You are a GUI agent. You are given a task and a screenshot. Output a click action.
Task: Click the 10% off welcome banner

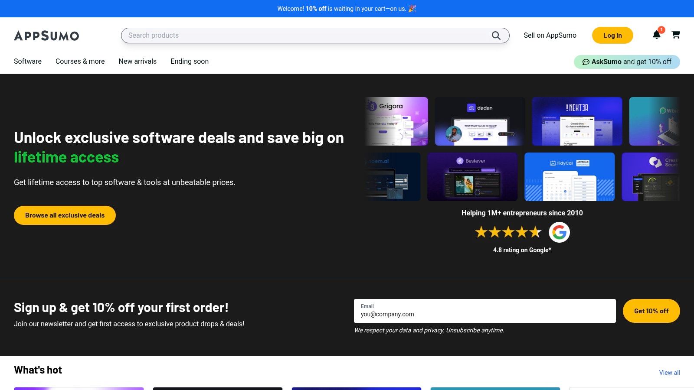click(x=347, y=9)
